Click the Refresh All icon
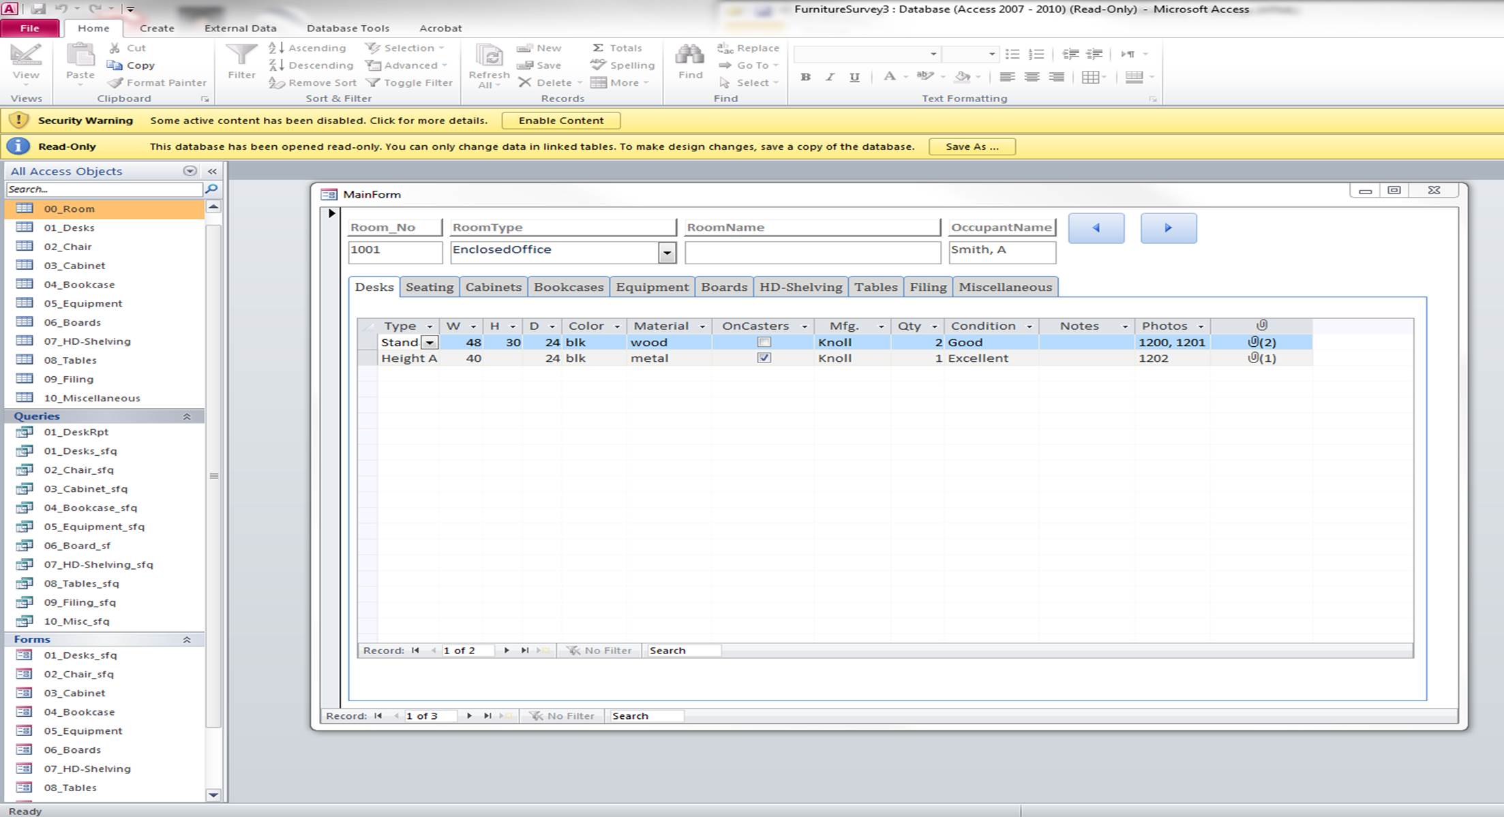 pos(489,56)
